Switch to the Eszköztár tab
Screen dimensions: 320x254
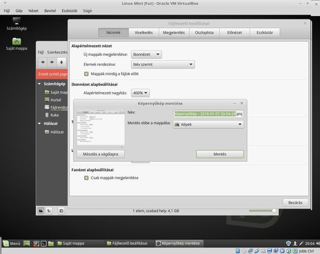click(x=265, y=33)
